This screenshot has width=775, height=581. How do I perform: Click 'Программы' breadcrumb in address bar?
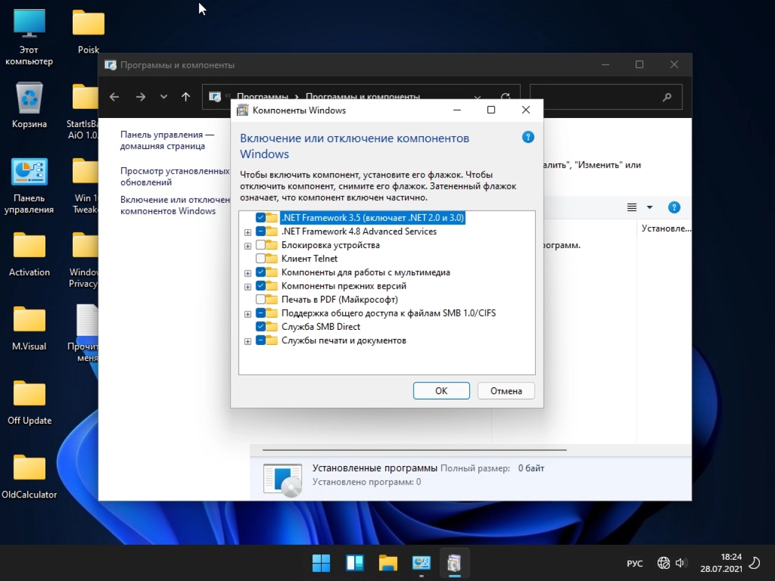pos(262,97)
